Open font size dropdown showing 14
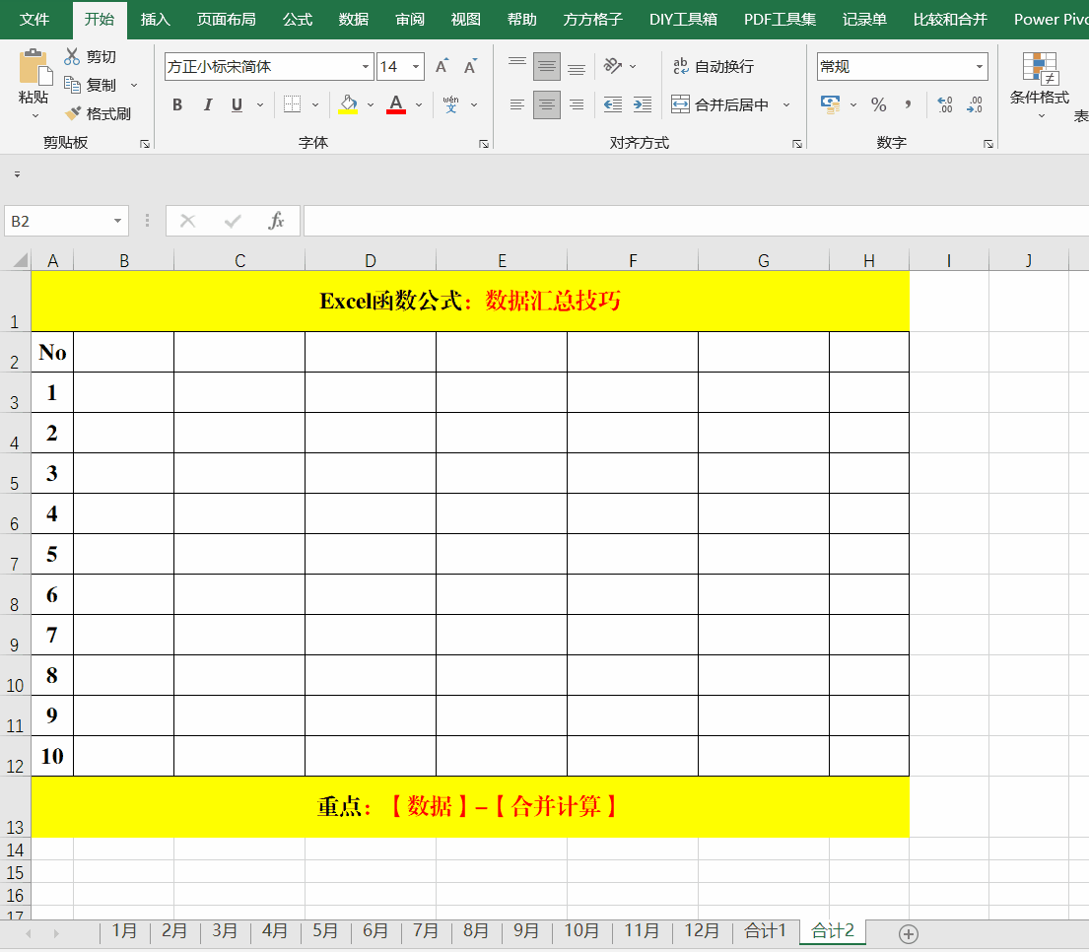This screenshot has width=1089, height=952. point(415,67)
